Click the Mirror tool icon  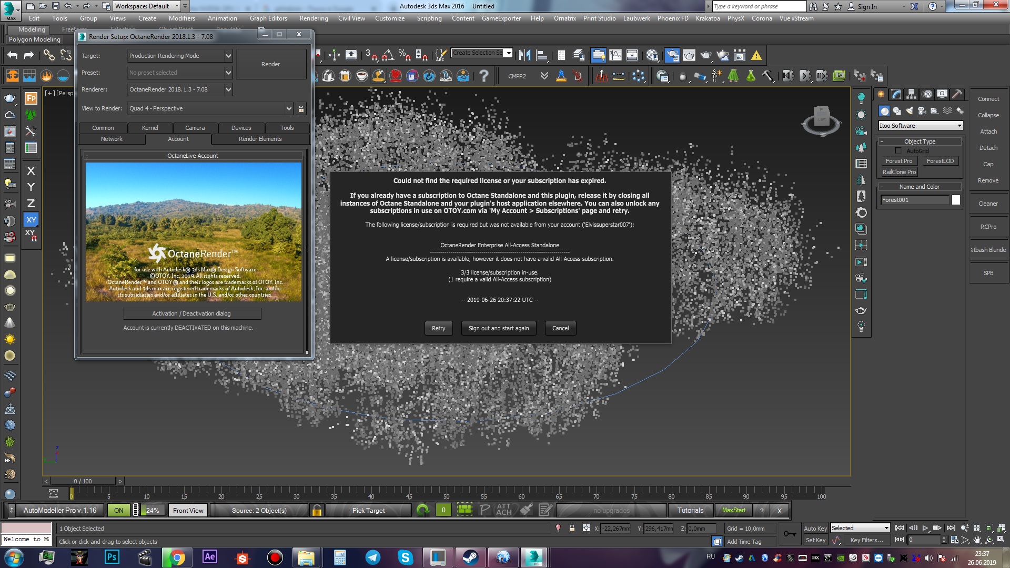coord(524,55)
